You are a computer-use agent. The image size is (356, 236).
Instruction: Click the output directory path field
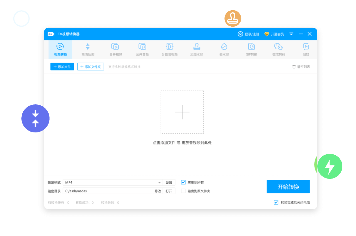(x=108, y=191)
